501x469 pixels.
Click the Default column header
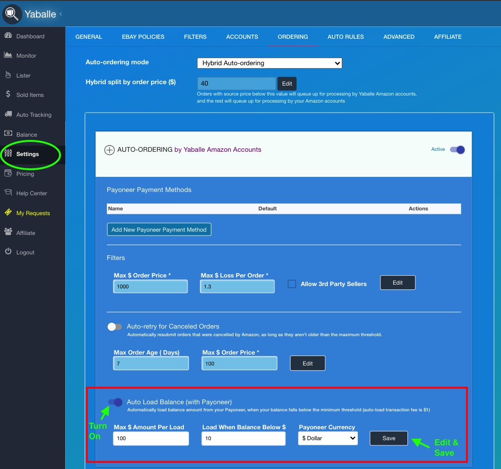[x=268, y=208]
